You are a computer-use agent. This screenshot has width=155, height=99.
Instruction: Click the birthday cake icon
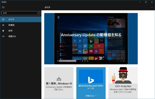tap(59, 79)
